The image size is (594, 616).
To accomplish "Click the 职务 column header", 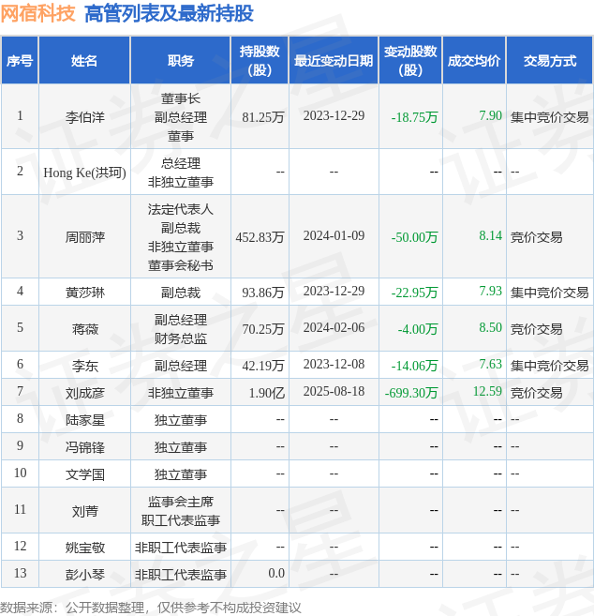I will click(181, 61).
